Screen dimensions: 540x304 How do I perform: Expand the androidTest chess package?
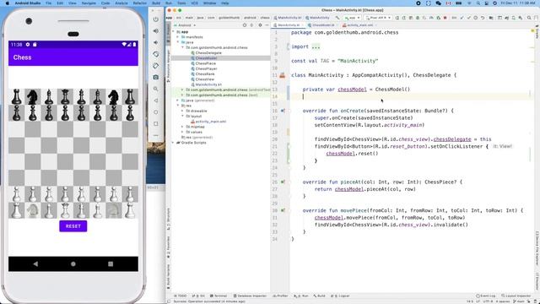182,90
